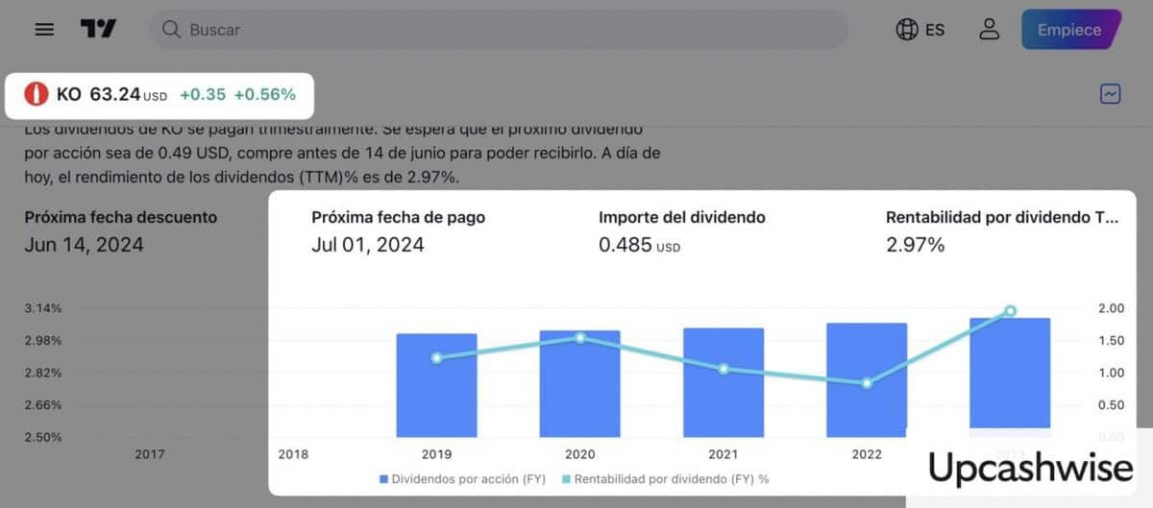Open the chart icon at right
1153x508 pixels.
coord(1111,94)
